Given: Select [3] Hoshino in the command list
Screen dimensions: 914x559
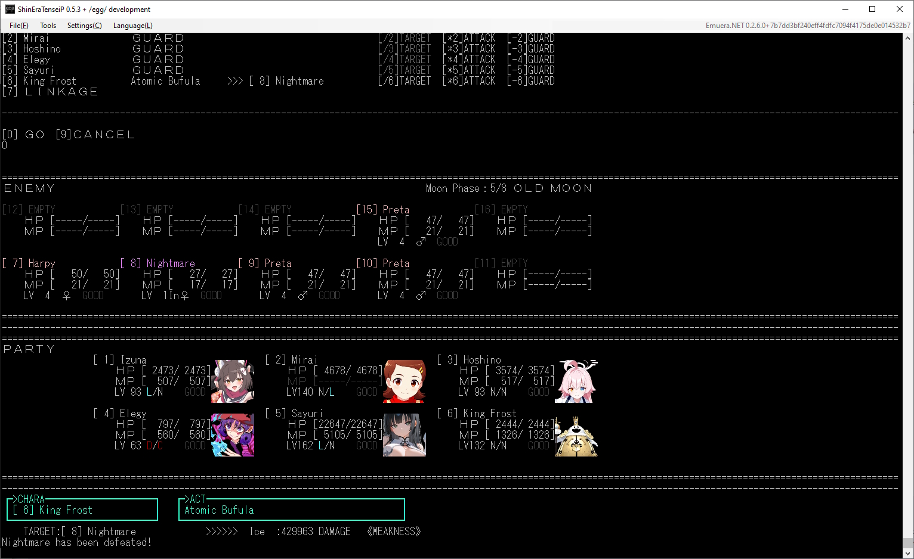Looking at the screenshot, I should coord(32,49).
